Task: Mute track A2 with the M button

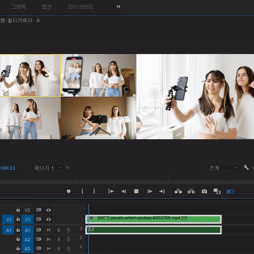Action: click(49, 239)
